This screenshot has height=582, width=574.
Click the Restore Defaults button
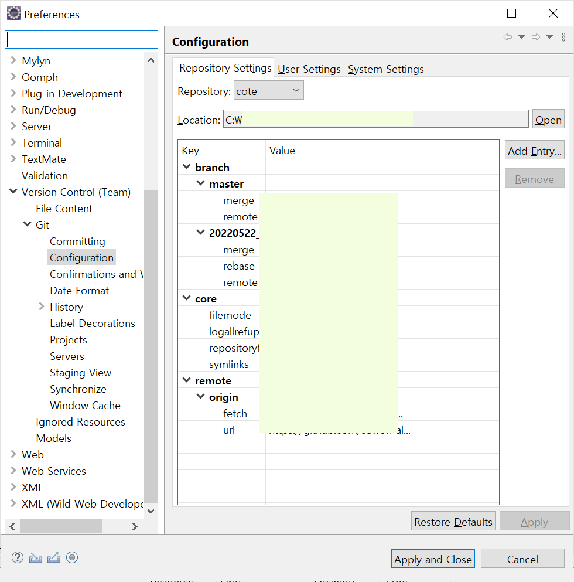point(453,522)
